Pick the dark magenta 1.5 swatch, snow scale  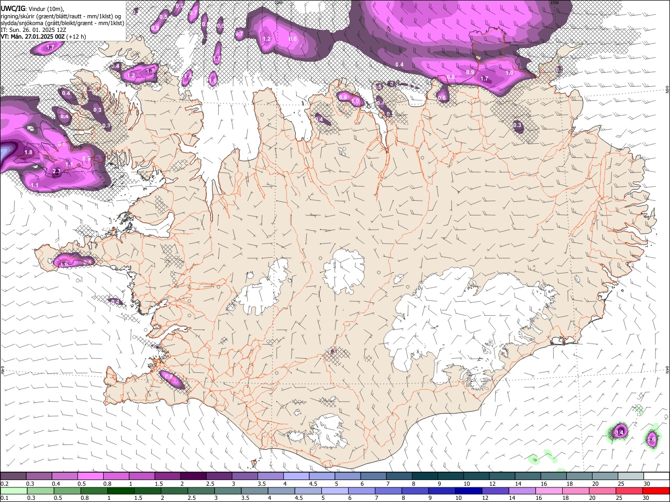coord(167,476)
